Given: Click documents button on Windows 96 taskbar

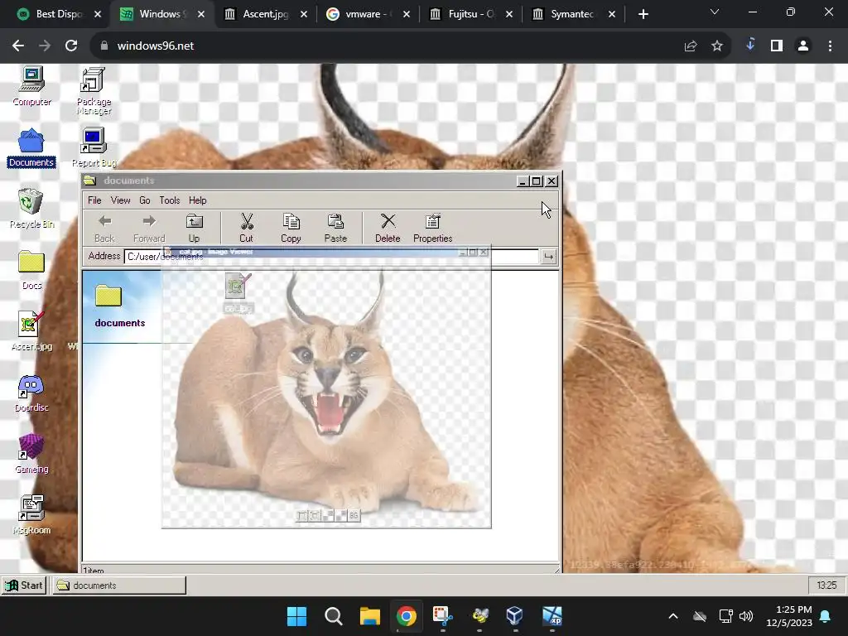Looking at the screenshot, I should (119, 585).
